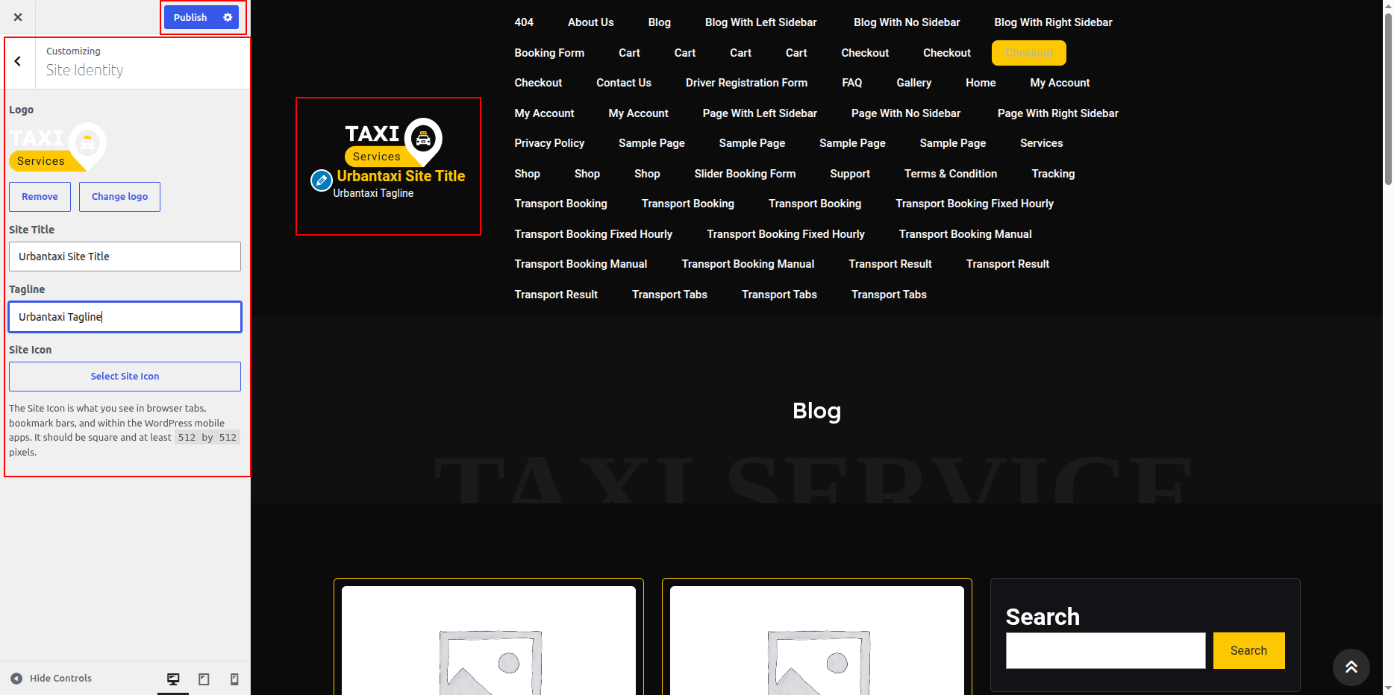Open Blog With Left Sidebar menu item
The image size is (1394, 695).
coord(760,22)
